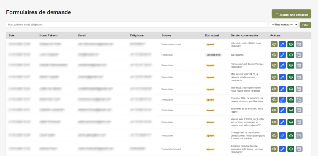Screen dimensions: 318x156
Task: Click graduation cap in 'en attente de sa décision' row
Action: [x=291, y=110]
